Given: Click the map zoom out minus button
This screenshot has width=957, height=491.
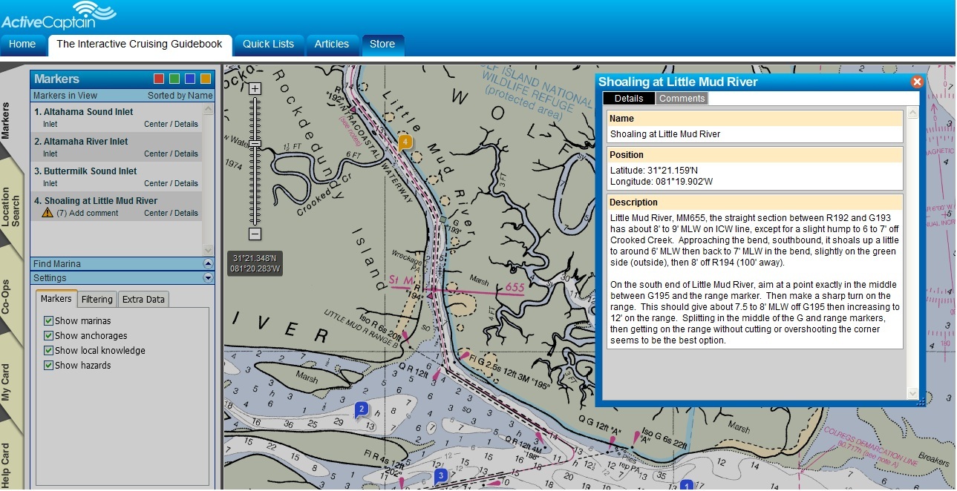Looking at the screenshot, I should [255, 234].
